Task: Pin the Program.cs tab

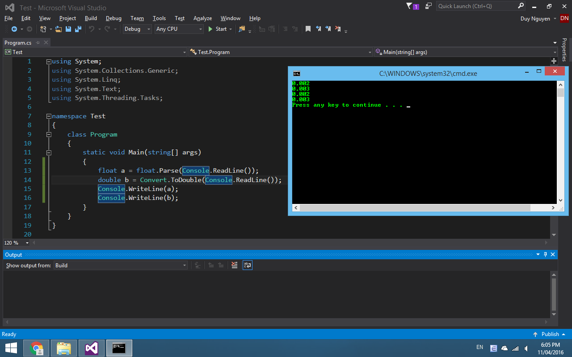Action: click(x=37, y=43)
